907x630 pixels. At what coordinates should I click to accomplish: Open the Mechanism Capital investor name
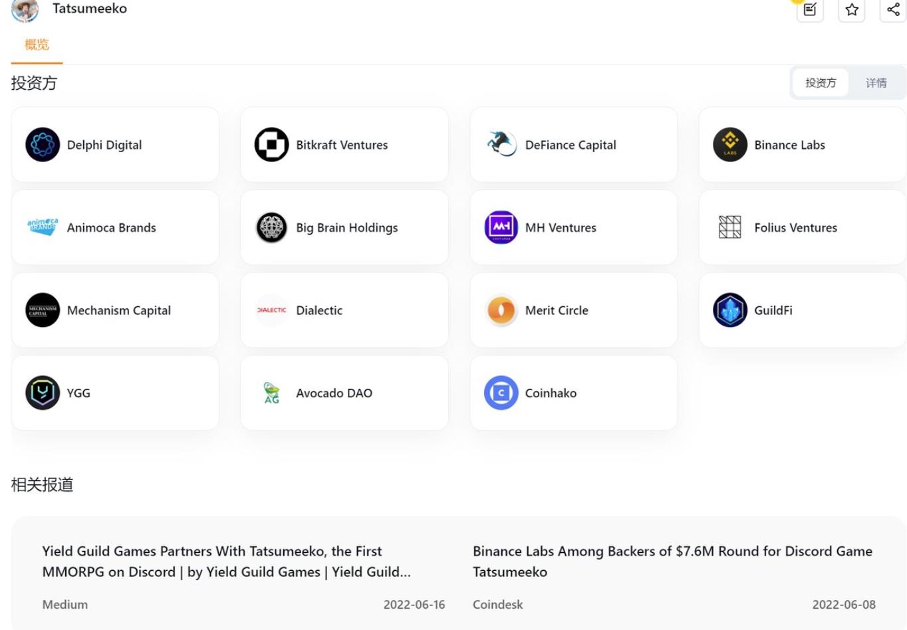[119, 310]
